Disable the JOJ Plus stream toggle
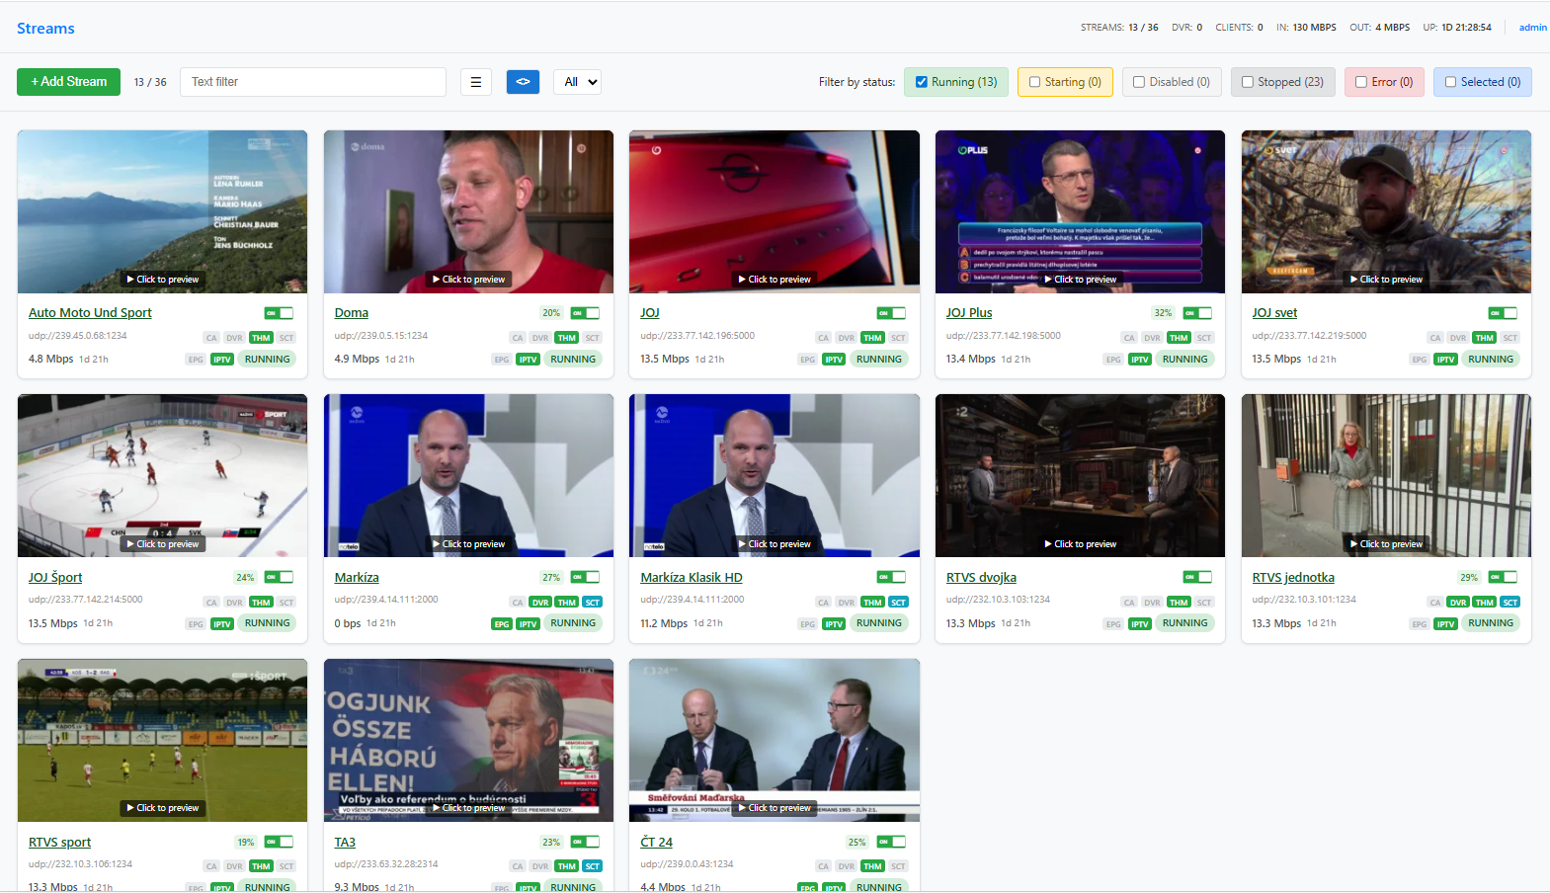The image size is (1550, 893). point(1197,313)
